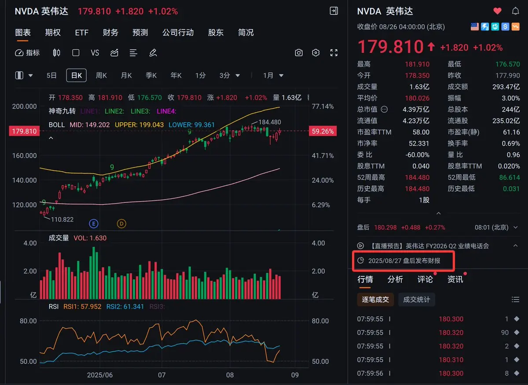The height and width of the screenshot is (385, 528).
Task: Open chart settings gear icon
Action: [x=315, y=53]
